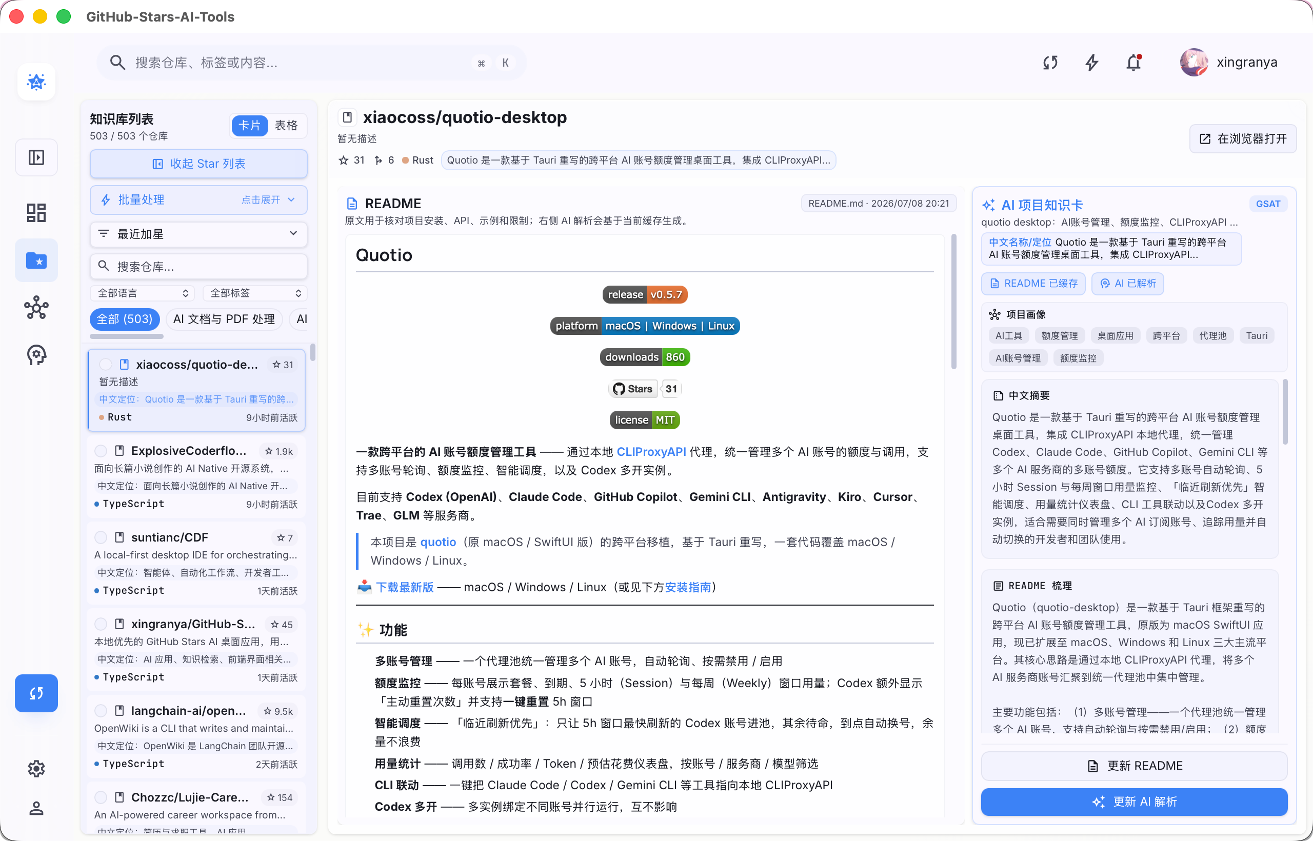Click the repo icon beside xiaocoss/quotio-desktop title
Viewport: 1313px width, 841px height.
click(347, 117)
